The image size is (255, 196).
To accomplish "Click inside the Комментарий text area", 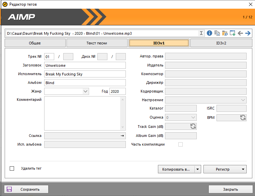I will pyautogui.click(x=82, y=114).
